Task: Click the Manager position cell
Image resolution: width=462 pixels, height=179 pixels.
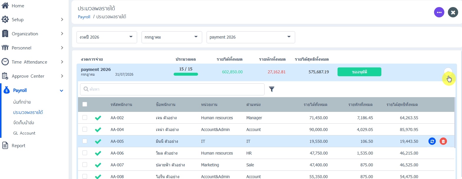Action: point(254,118)
